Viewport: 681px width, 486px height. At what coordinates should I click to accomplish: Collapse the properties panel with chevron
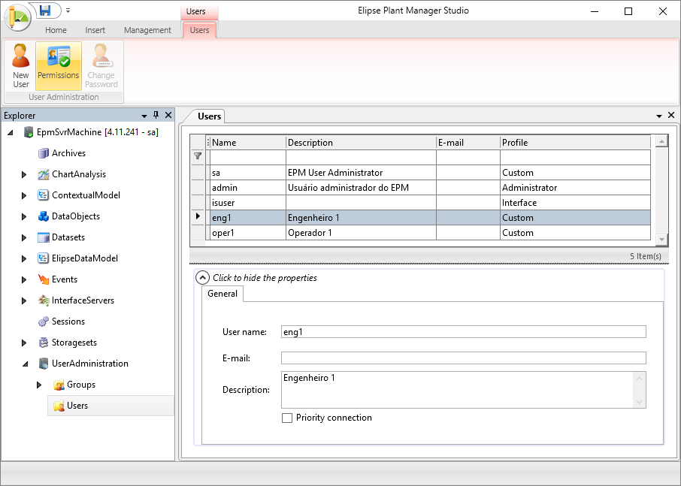coord(202,278)
